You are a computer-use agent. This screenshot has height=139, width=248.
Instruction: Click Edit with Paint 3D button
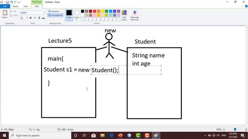pyautogui.click(x=134, y=15)
